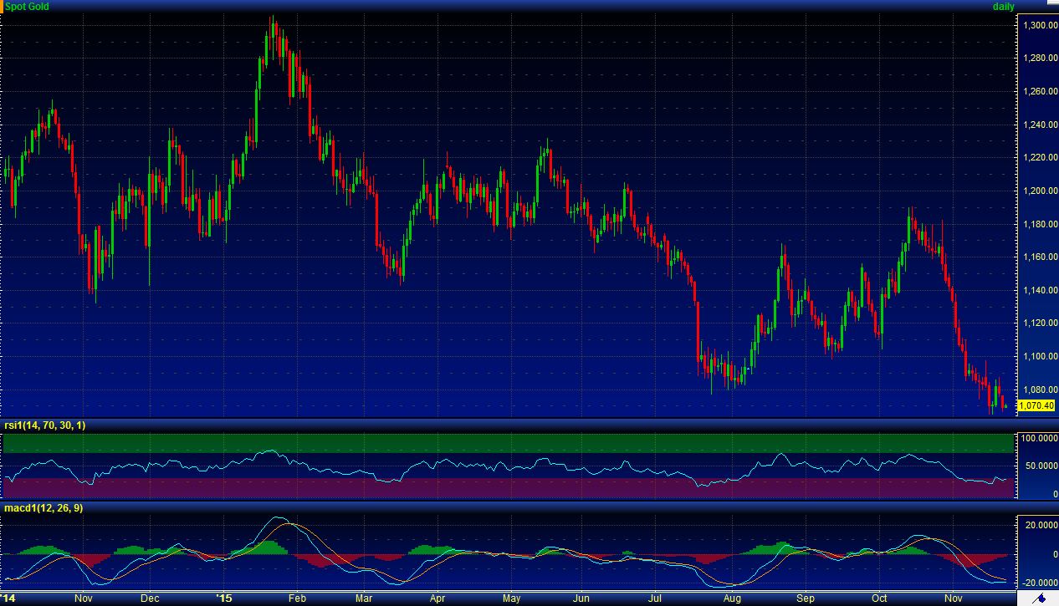Click the Spot Gold chart title
The image size is (1059, 606).
point(28,7)
